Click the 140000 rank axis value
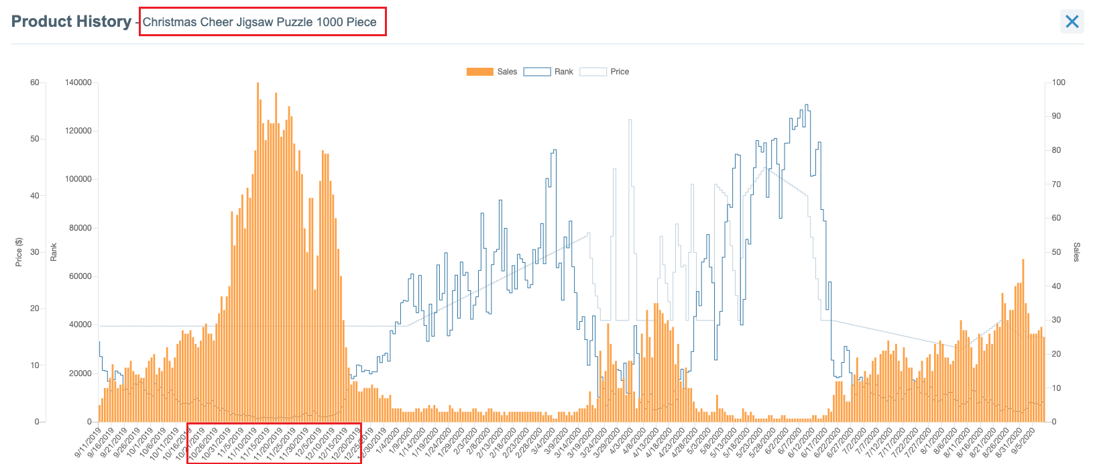 (x=78, y=82)
